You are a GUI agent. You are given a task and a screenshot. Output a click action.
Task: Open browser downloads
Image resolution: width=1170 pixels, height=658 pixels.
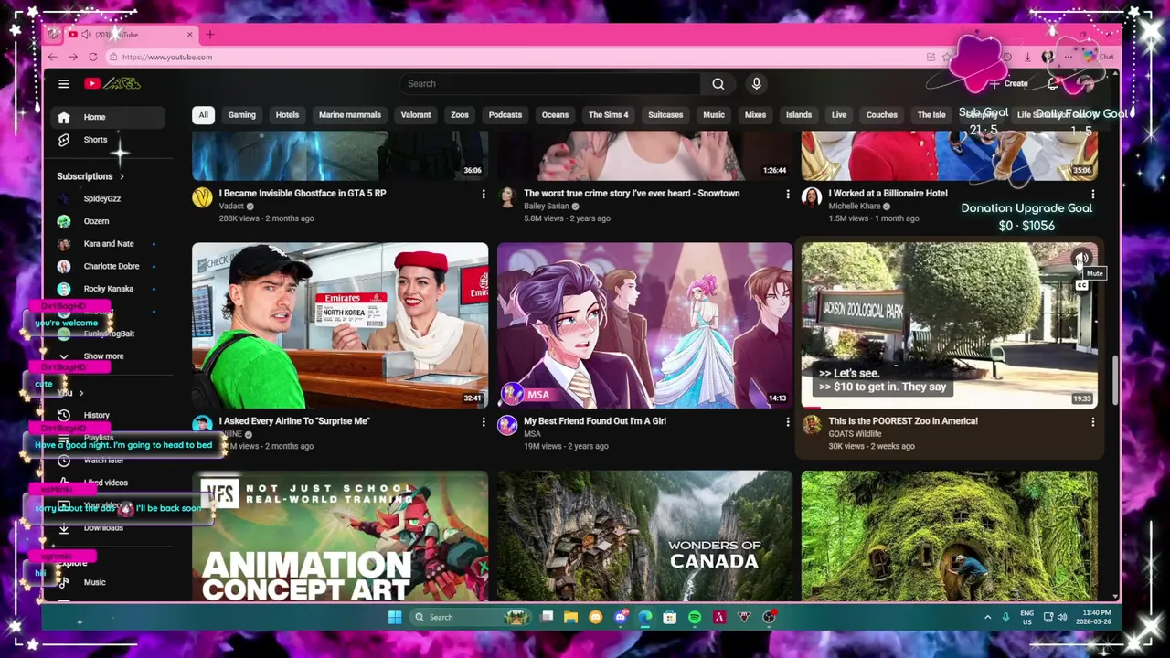1027,57
